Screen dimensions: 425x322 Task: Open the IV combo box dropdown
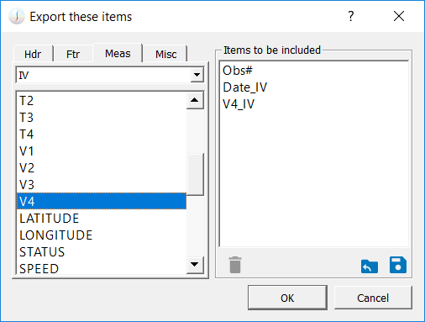tap(197, 75)
